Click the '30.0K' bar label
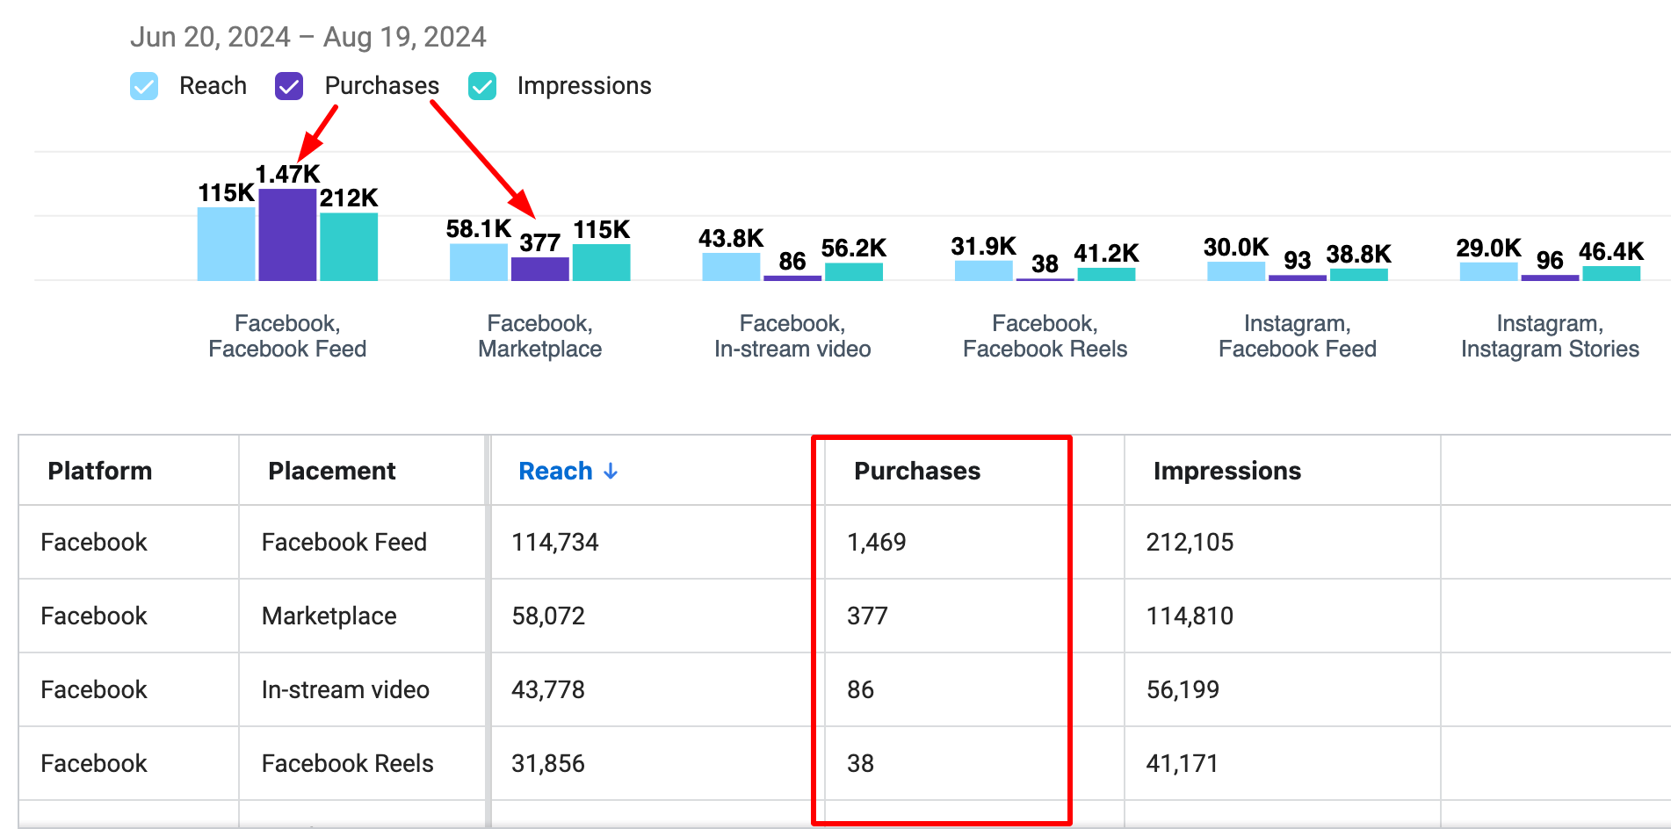This screenshot has width=1671, height=829. pos(1236,248)
